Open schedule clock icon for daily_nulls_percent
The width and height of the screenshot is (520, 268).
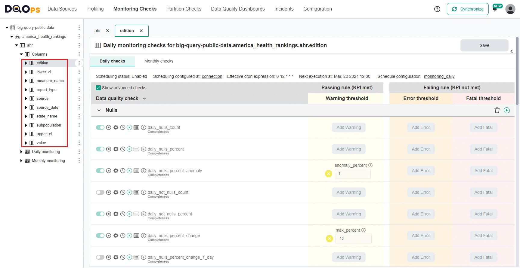tap(123, 149)
